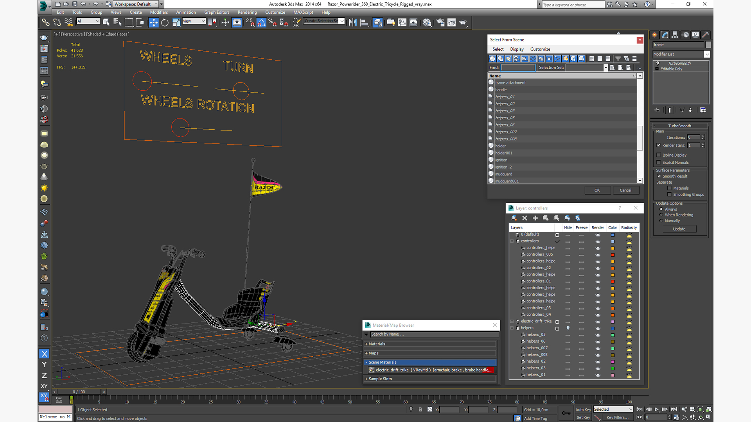Click the frame object color swatch
This screenshot has width=751, height=422.
coord(708,45)
